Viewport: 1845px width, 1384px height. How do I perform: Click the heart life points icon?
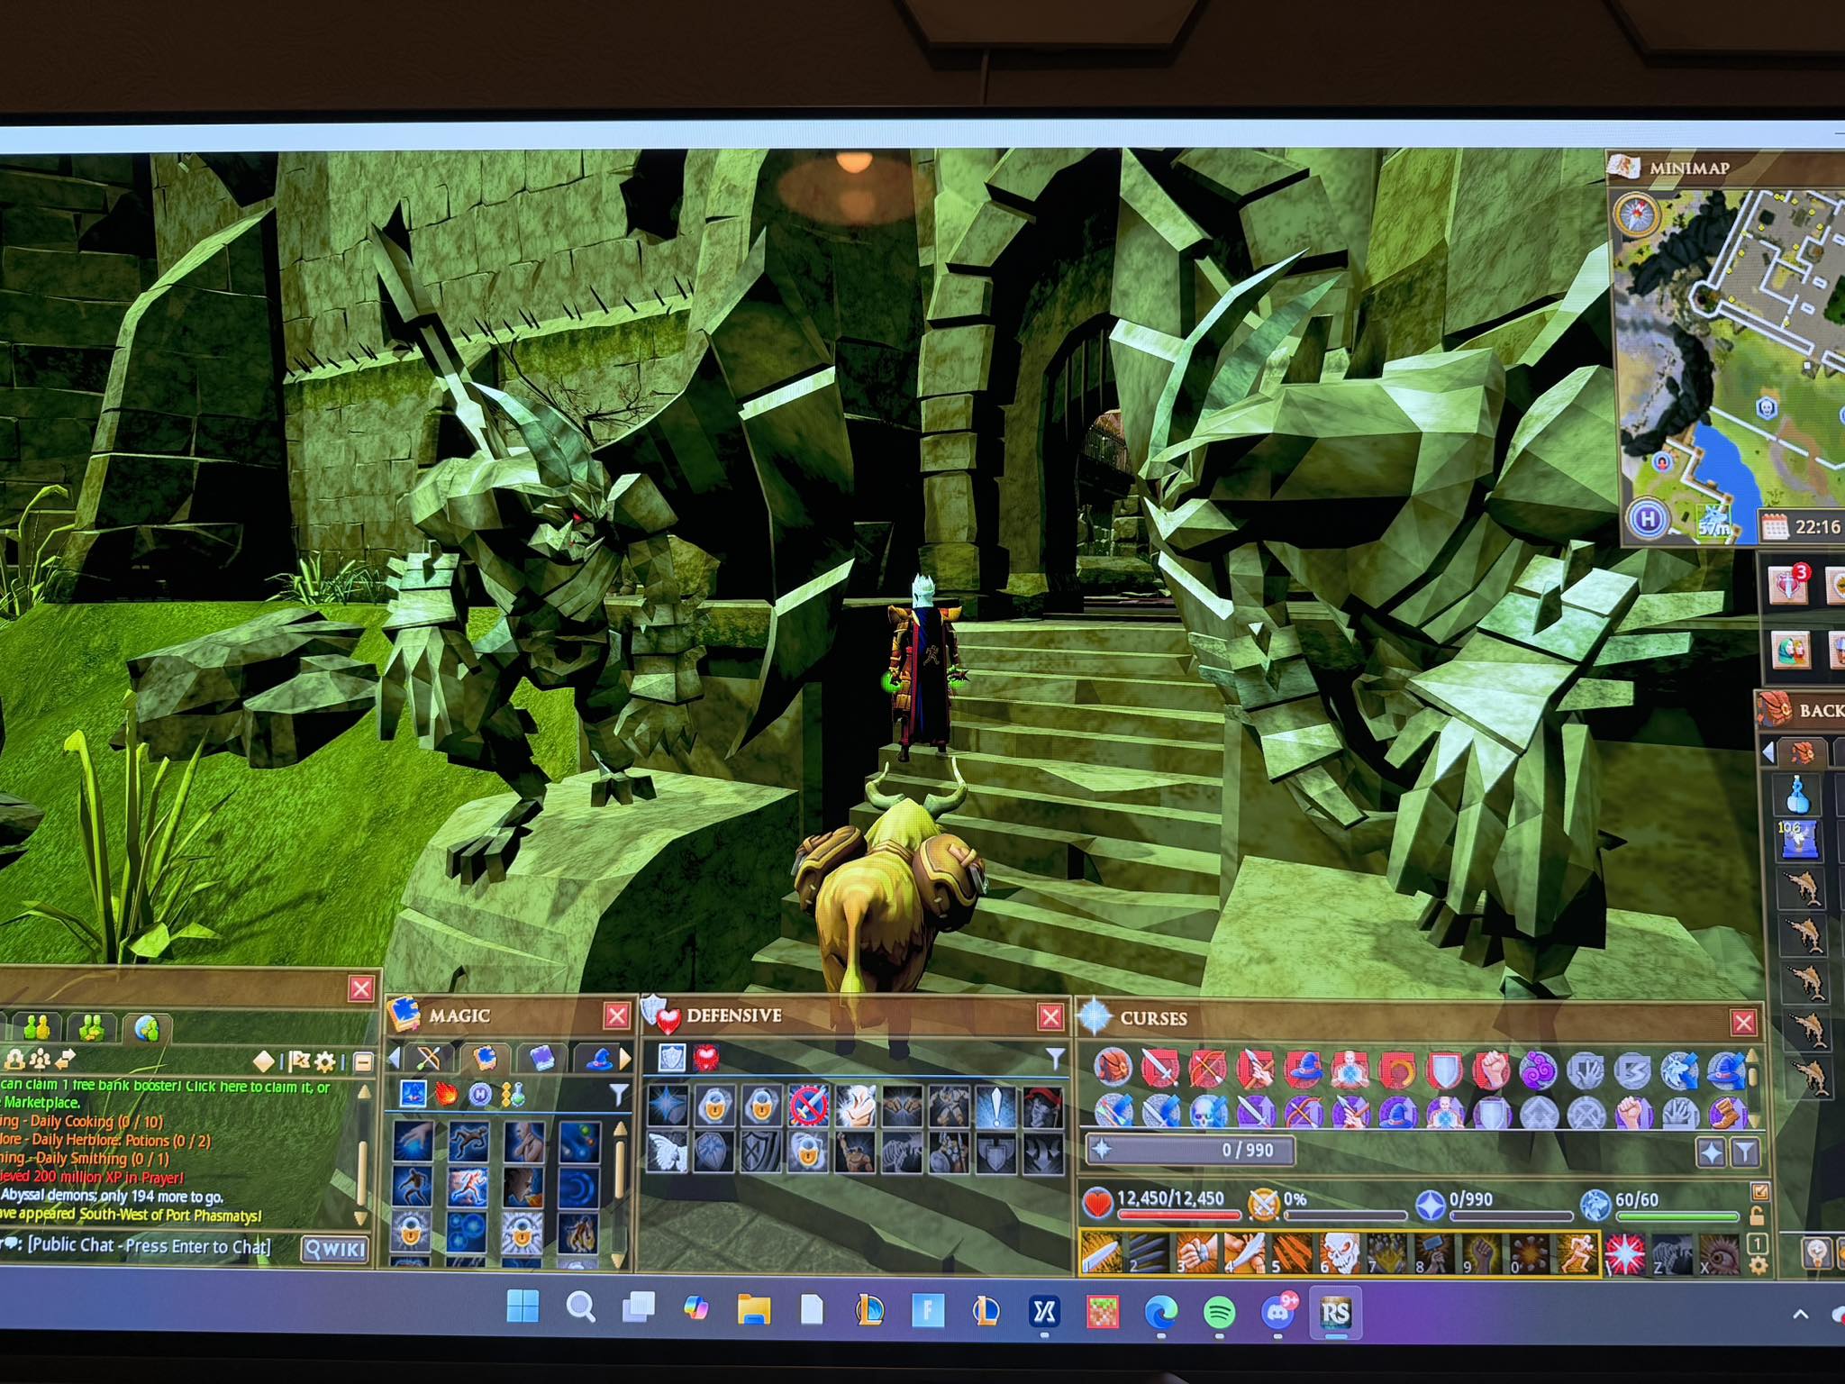tap(1097, 1203)
